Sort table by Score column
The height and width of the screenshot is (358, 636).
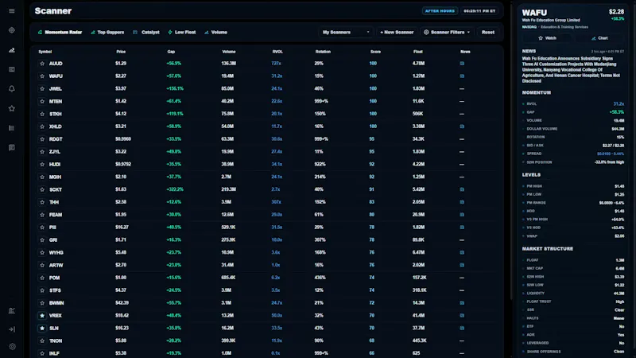pos(375,52)
